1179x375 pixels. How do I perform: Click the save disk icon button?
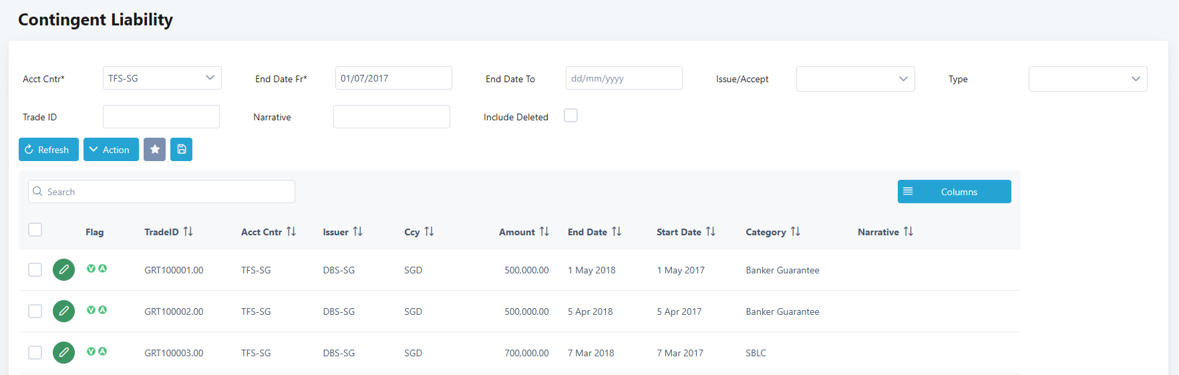[181, 150]
